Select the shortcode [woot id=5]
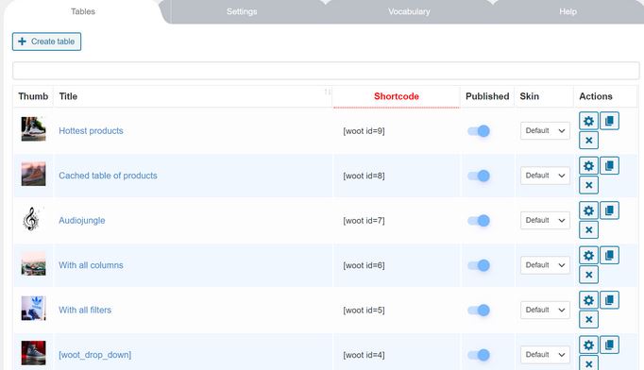The height and width of the screenshot is (370, 644). point(364,310)
